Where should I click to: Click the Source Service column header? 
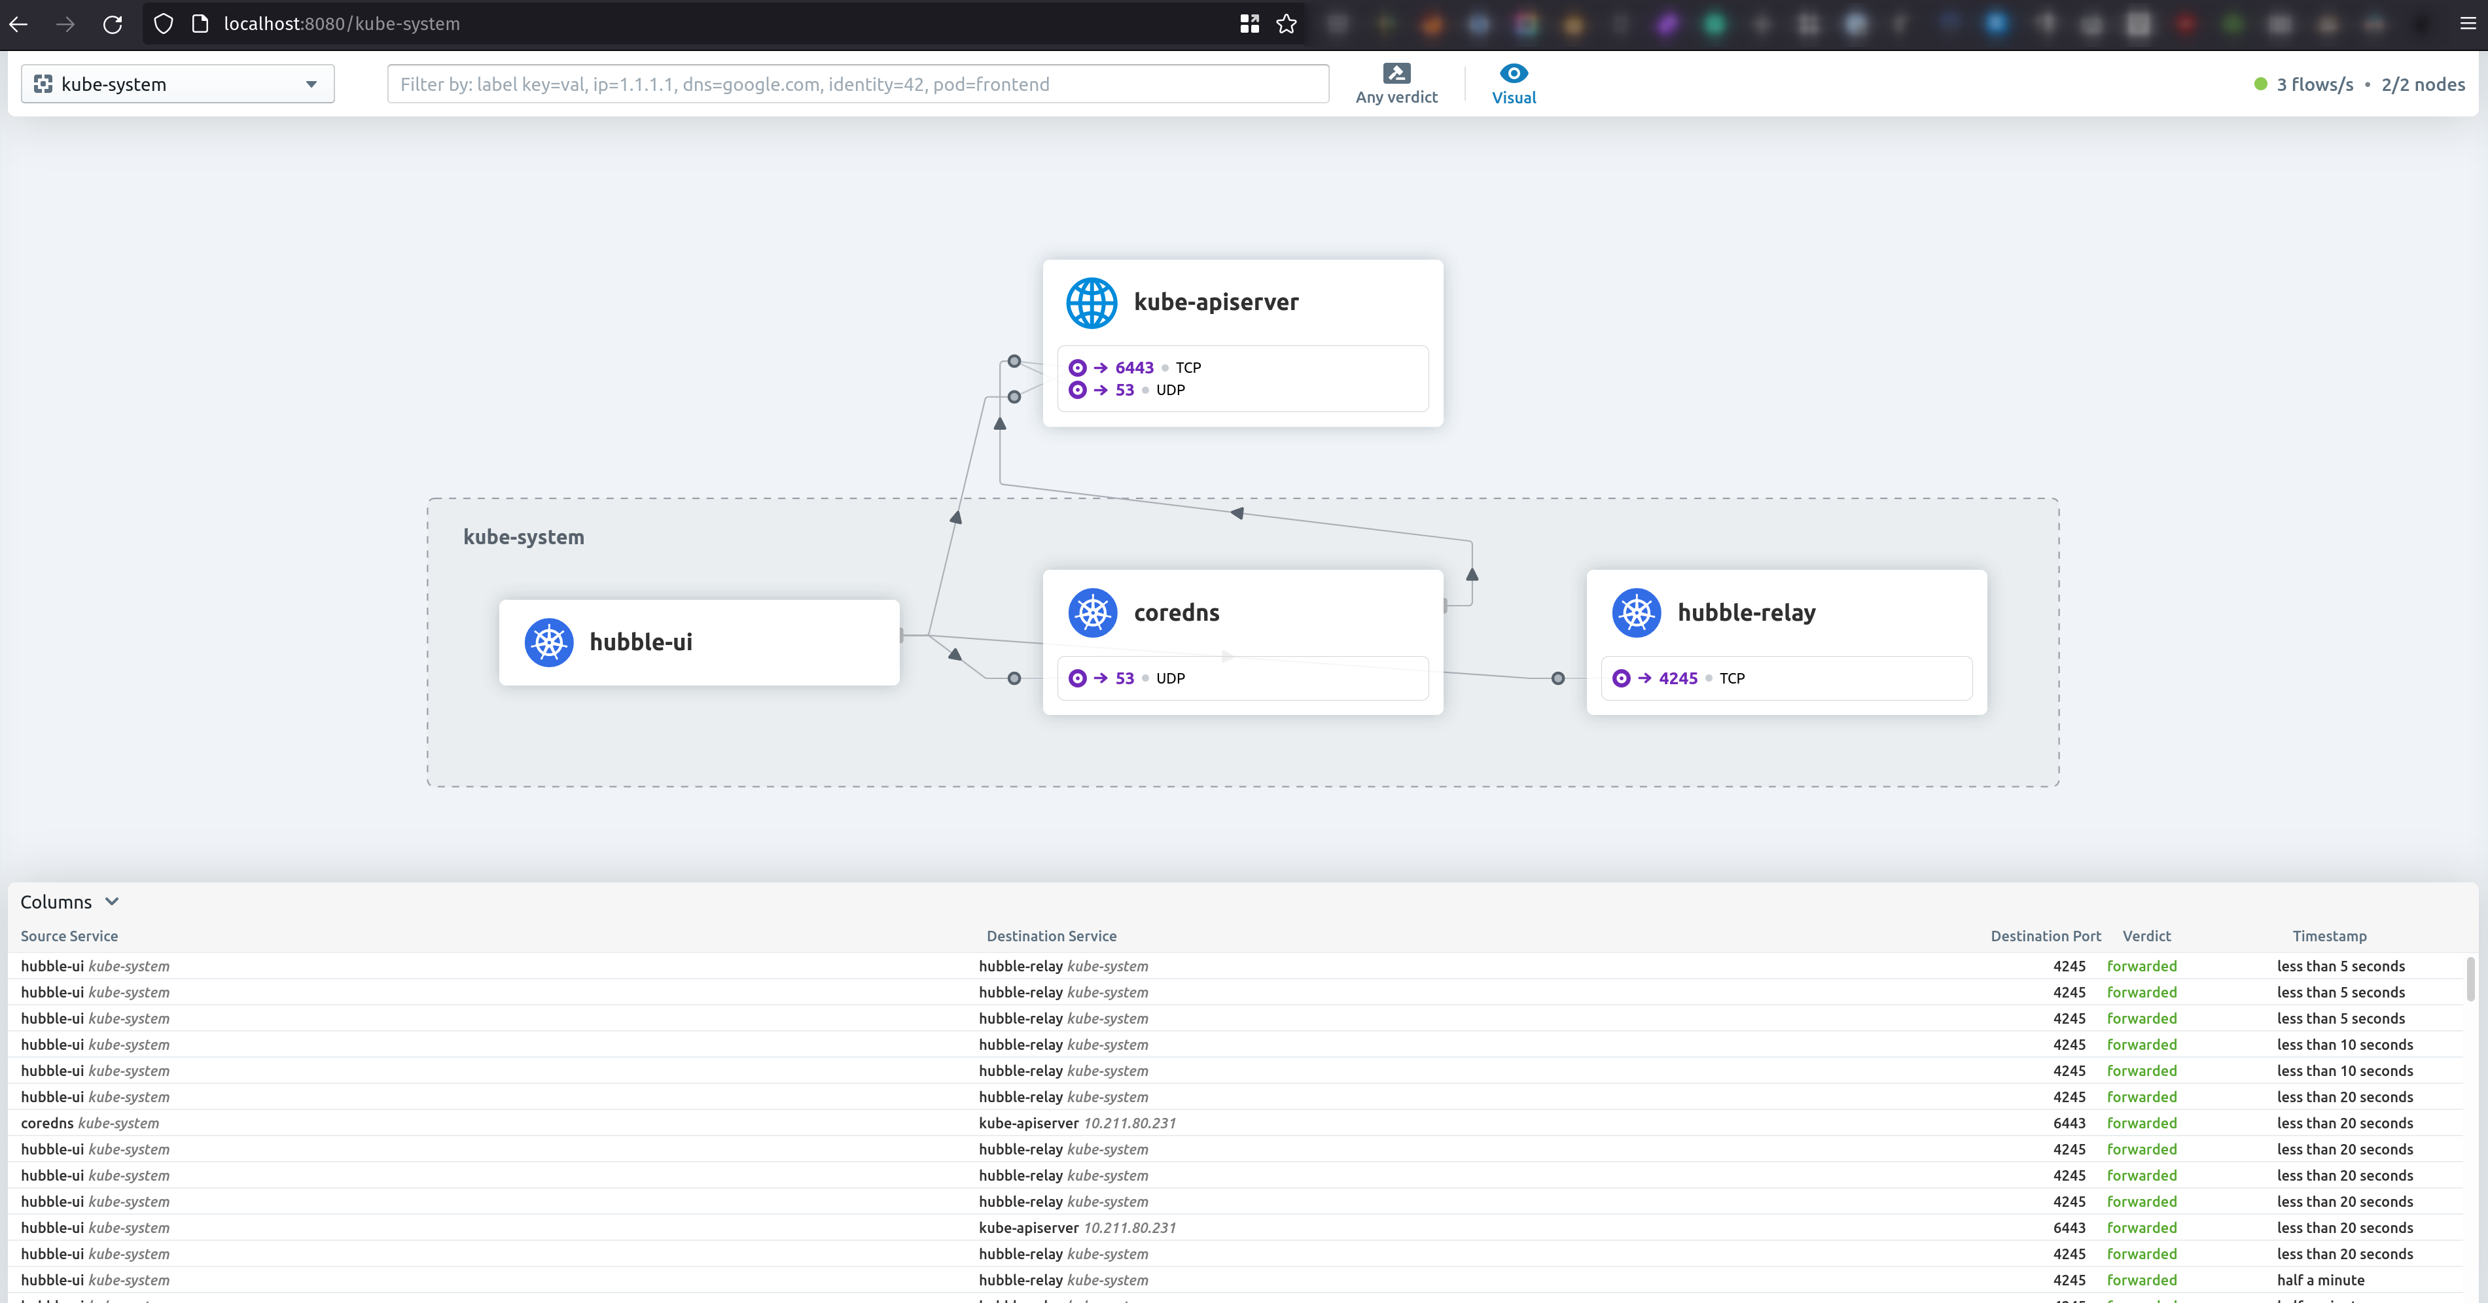click(69, 936)
